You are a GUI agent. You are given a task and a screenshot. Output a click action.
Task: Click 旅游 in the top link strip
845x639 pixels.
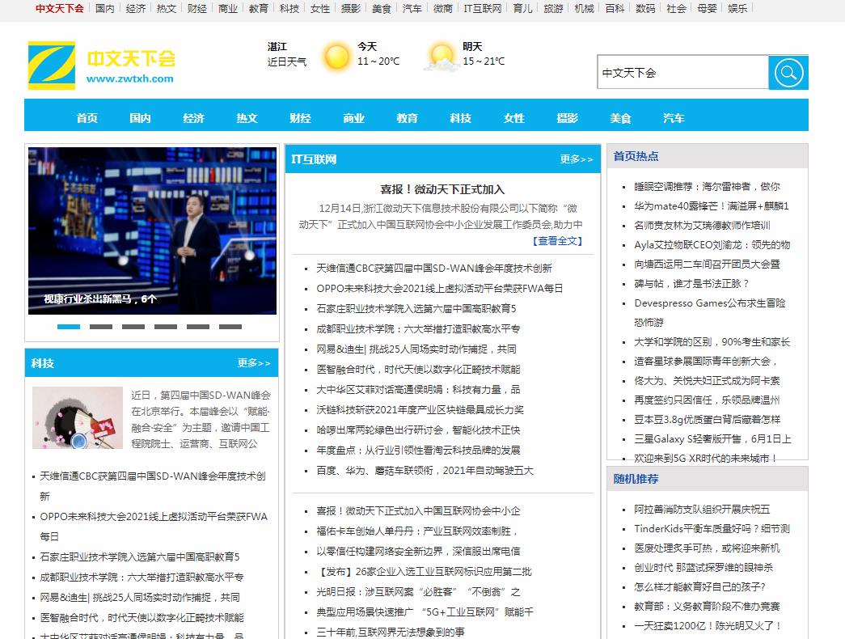point(553,9)
